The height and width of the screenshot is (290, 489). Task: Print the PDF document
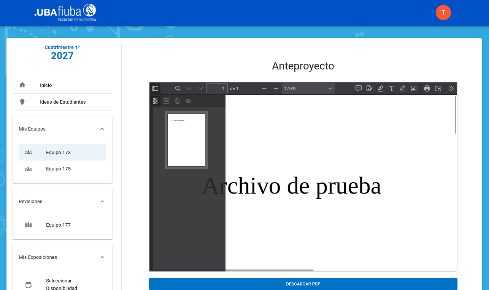click(x=427, y=88)
